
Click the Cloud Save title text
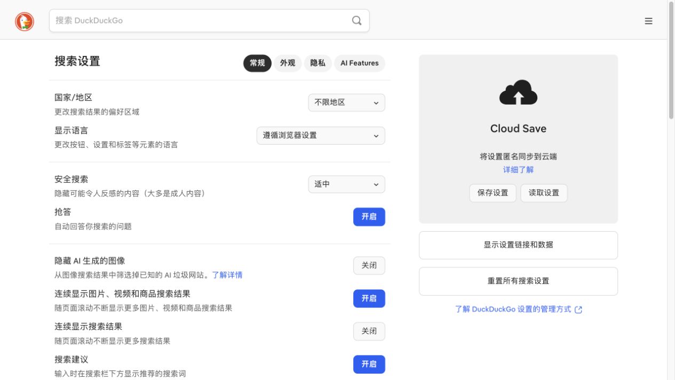click(x=518, y=129)
